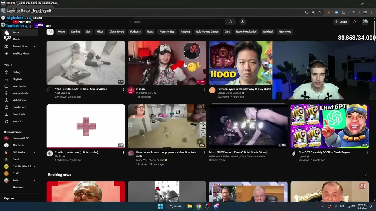The image size is (376, 211).
Task: Open Chrome three-dot menu
Action: [x=372, y=12]
